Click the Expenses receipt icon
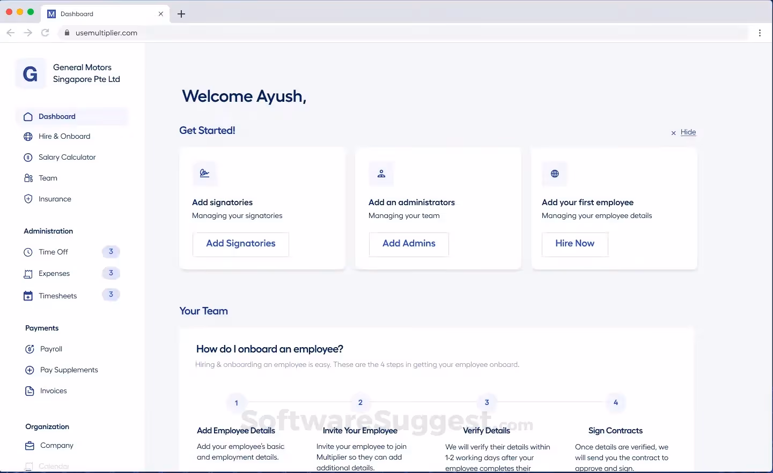 tap(28, 274)
